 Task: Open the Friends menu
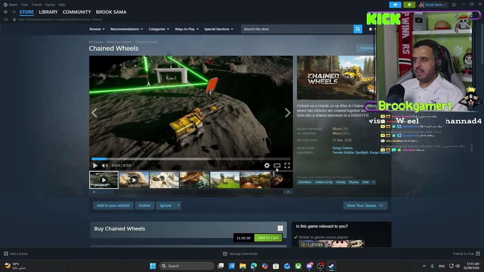(x=37, y=5)
